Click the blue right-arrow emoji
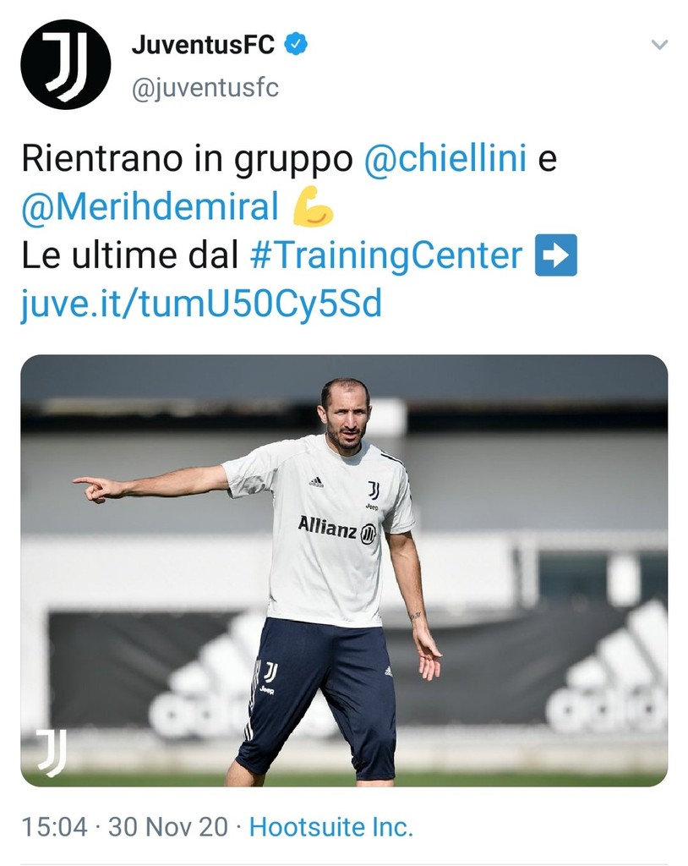Viewport: 688px width, 866px height. (556, 255)
